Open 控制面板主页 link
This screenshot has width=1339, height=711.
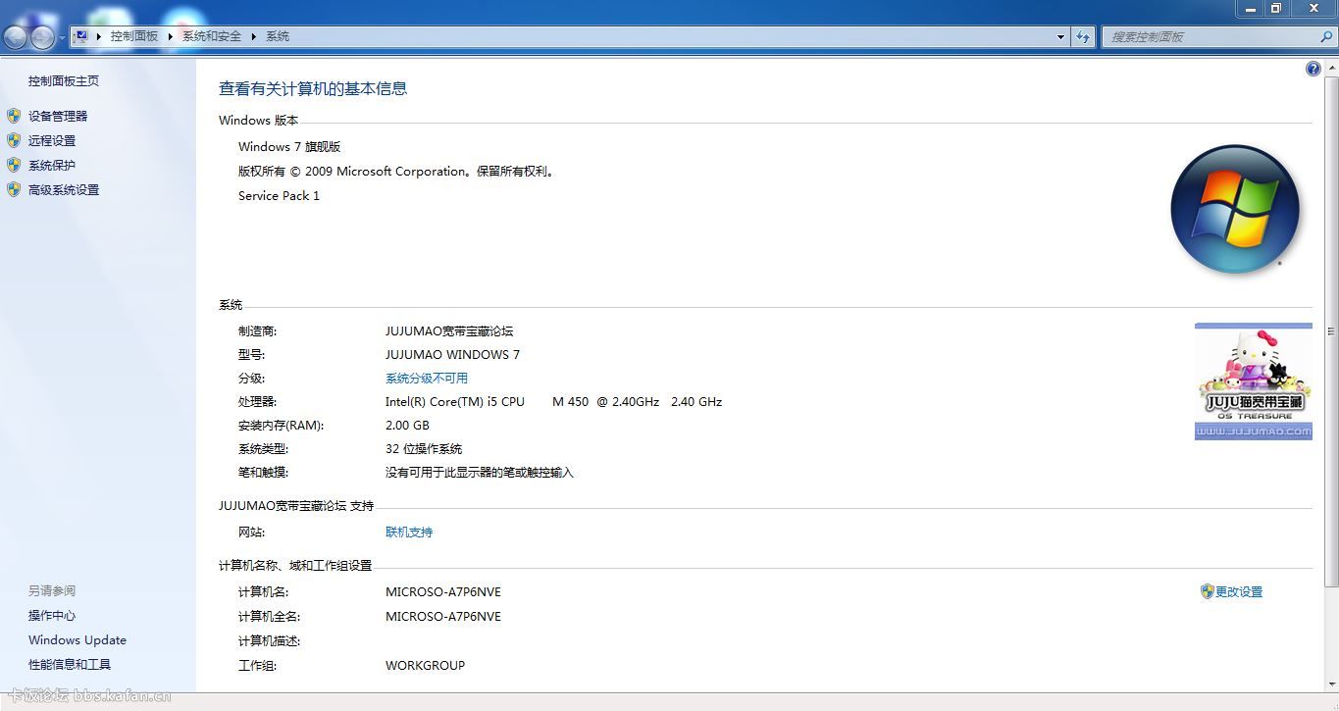64,81
